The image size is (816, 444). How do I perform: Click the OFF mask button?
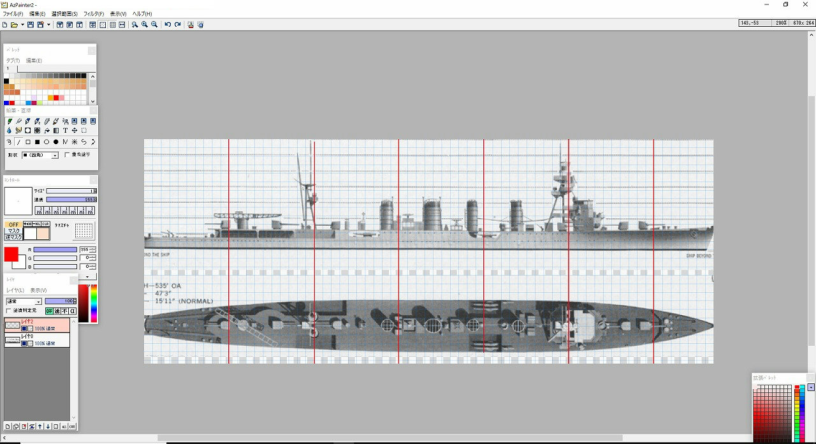pos(13,225)
